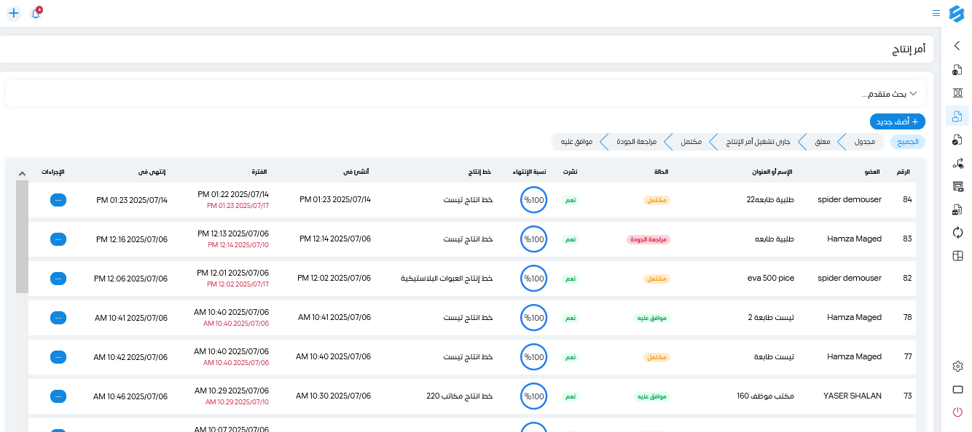Screen dimensions: 972x432
Task: Click the table vertical scrollbar
Action: [x=22, y=237]
